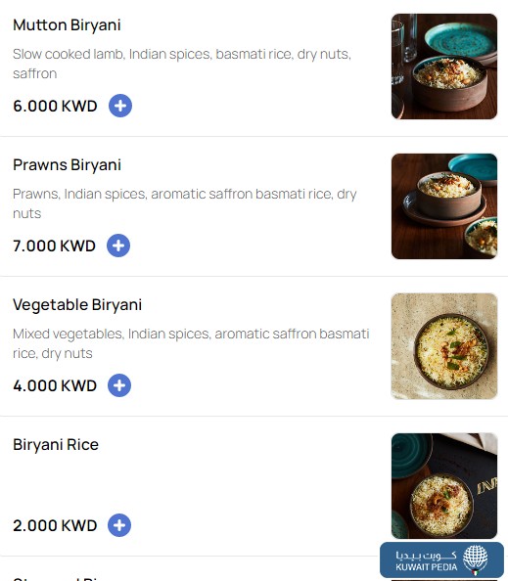
Task: Add Biryani Rice with the plus icon
Action: pos(119,525)
